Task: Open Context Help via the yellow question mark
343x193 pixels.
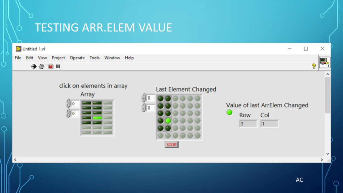Action: [314, 66]
